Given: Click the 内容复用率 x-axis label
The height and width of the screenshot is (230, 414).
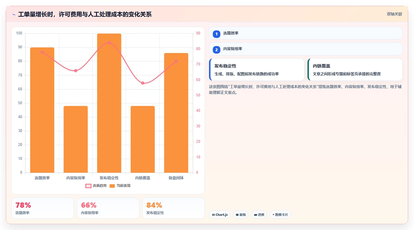Looking at the screenshot, I should click(76, 178).
